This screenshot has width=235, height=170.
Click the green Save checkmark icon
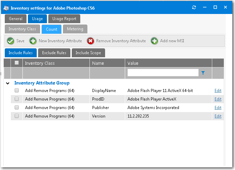(x=11, y=41)
